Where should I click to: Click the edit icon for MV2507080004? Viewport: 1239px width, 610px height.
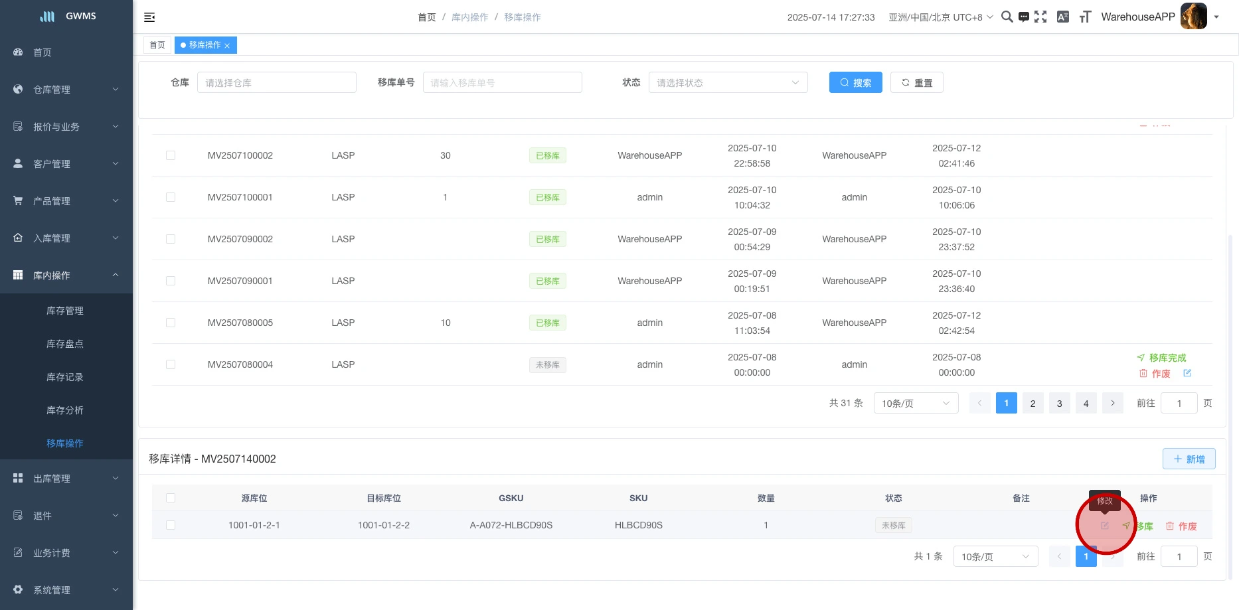tap(1187, 373)
